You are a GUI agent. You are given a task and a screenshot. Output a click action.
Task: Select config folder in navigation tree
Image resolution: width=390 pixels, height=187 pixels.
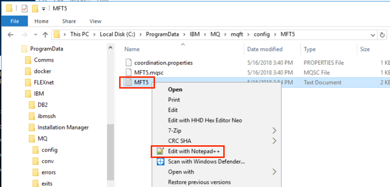click(x=49, y=150)
